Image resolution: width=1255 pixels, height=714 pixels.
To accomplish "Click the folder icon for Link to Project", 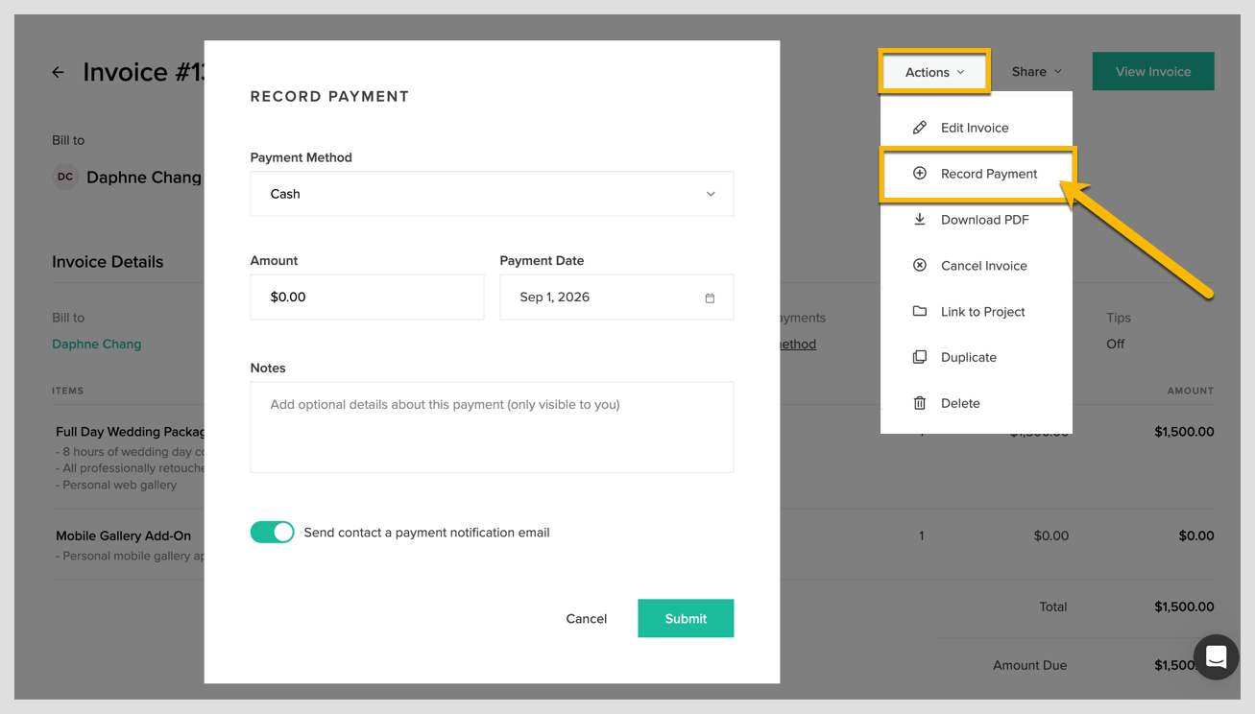I will [x=919, y=312].
